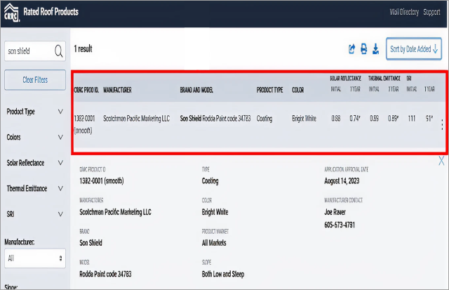Open the Support link in the header

point(431,12)
